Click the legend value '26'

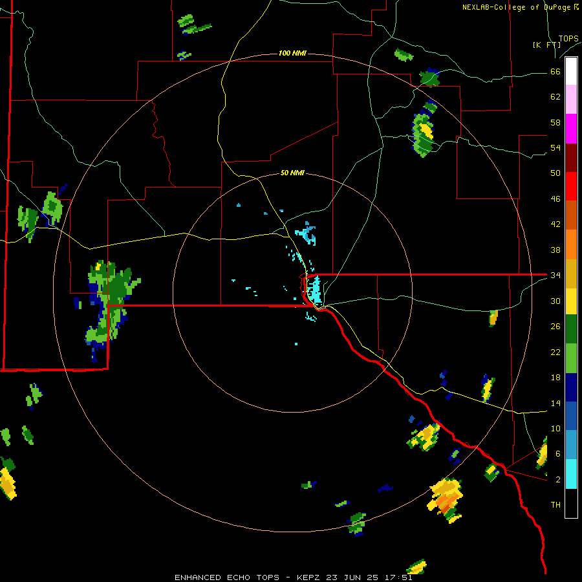(555, 327)
